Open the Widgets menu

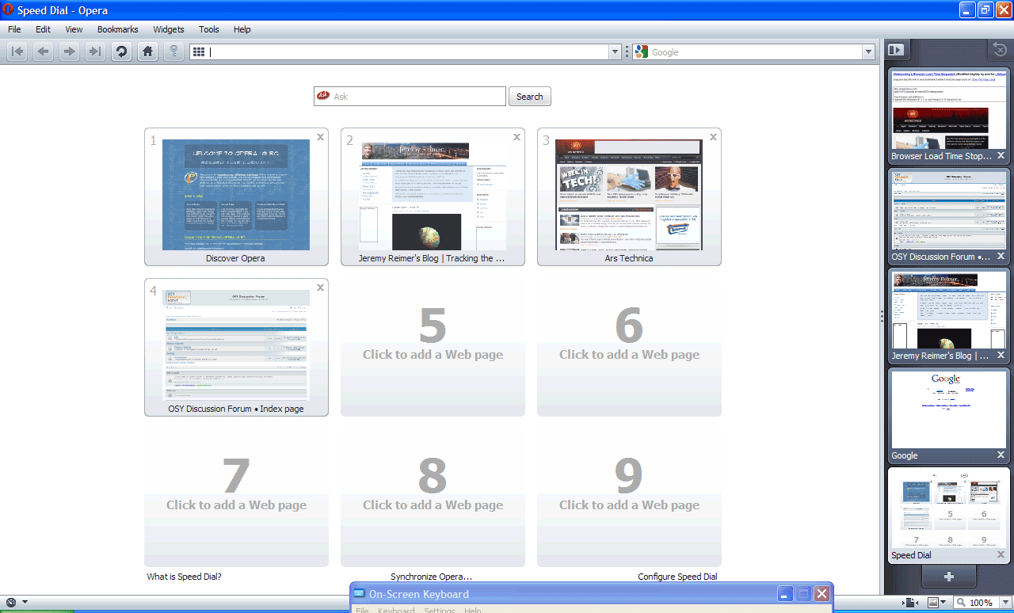coord(169,29)
